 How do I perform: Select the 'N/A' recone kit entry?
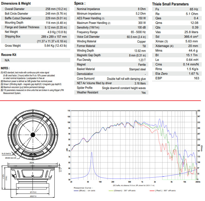point(7,60)
